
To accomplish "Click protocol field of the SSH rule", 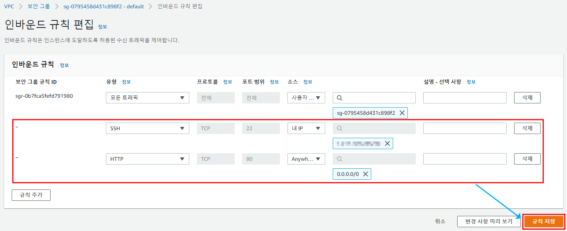I will coord(216,128).
